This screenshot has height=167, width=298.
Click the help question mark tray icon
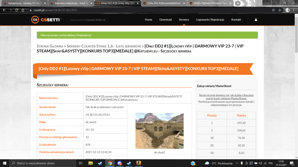click(x=193, y=163)
